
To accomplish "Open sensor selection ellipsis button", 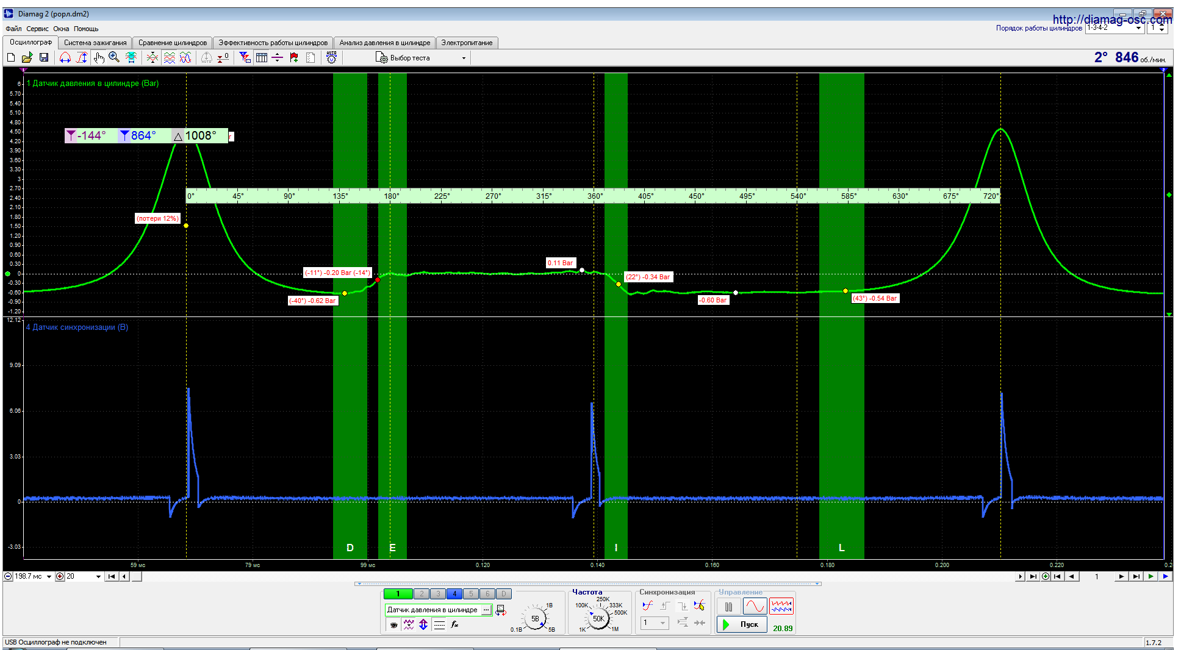I will (x=486, y=610).
